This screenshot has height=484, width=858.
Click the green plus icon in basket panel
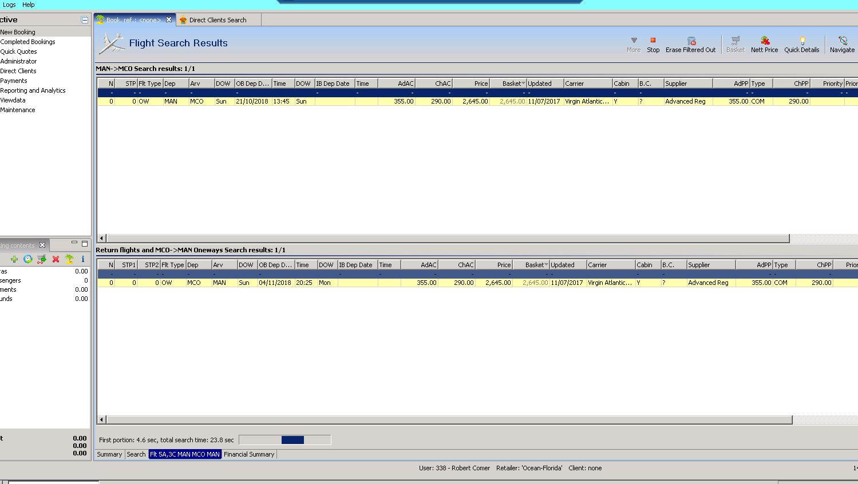[14, 259]
